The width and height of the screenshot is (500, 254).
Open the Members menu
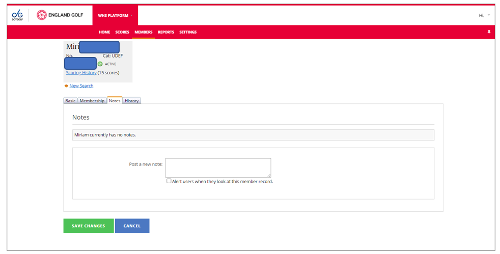144,32
